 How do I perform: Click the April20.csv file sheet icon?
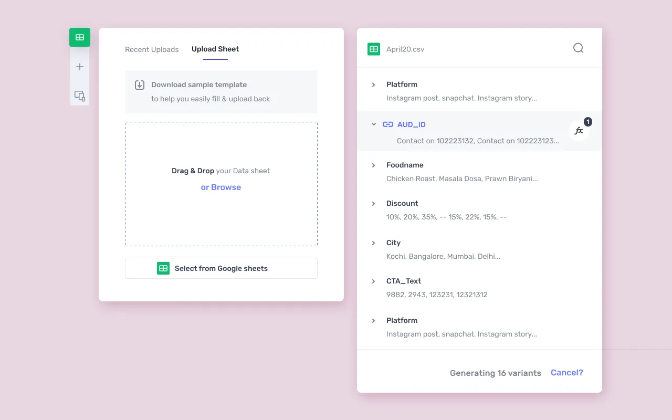coord(374,49)
